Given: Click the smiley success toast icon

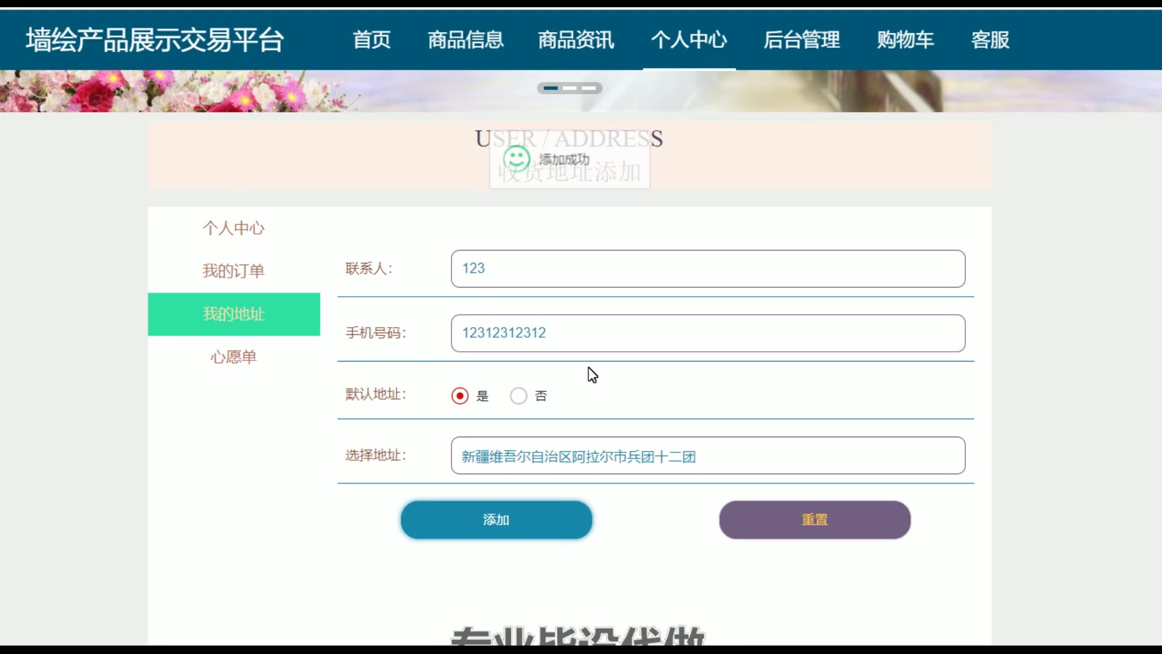Looking at the screenshot, I should (x=517, y=159).
